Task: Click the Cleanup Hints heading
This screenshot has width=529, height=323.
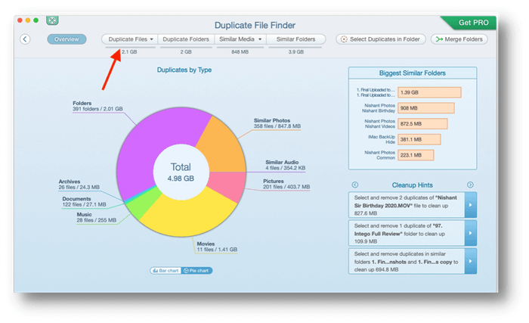Action: (413, 185)
